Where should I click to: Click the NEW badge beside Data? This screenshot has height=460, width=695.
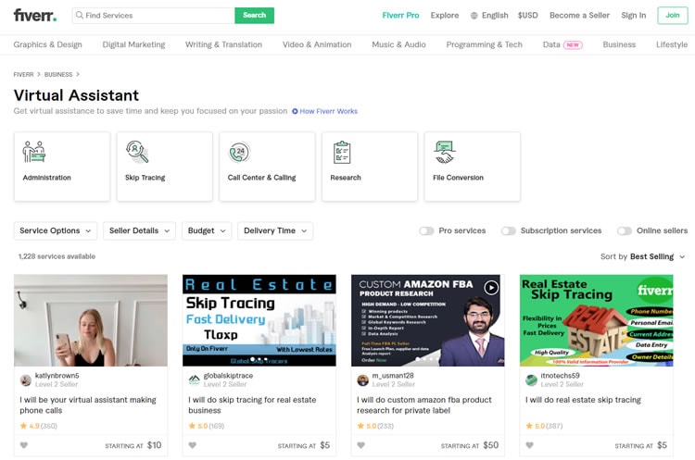pyautogui.click(x=573, y=44)
